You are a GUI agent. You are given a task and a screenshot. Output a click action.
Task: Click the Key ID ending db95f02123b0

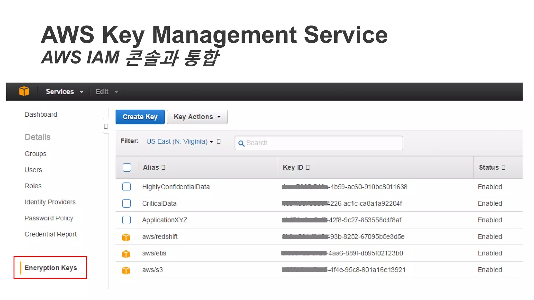coord(342,253)
